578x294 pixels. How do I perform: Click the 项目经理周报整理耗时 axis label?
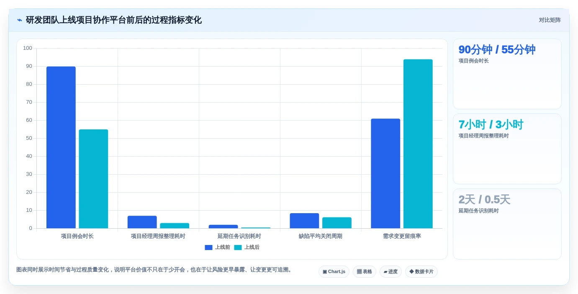tap(158, 236)
